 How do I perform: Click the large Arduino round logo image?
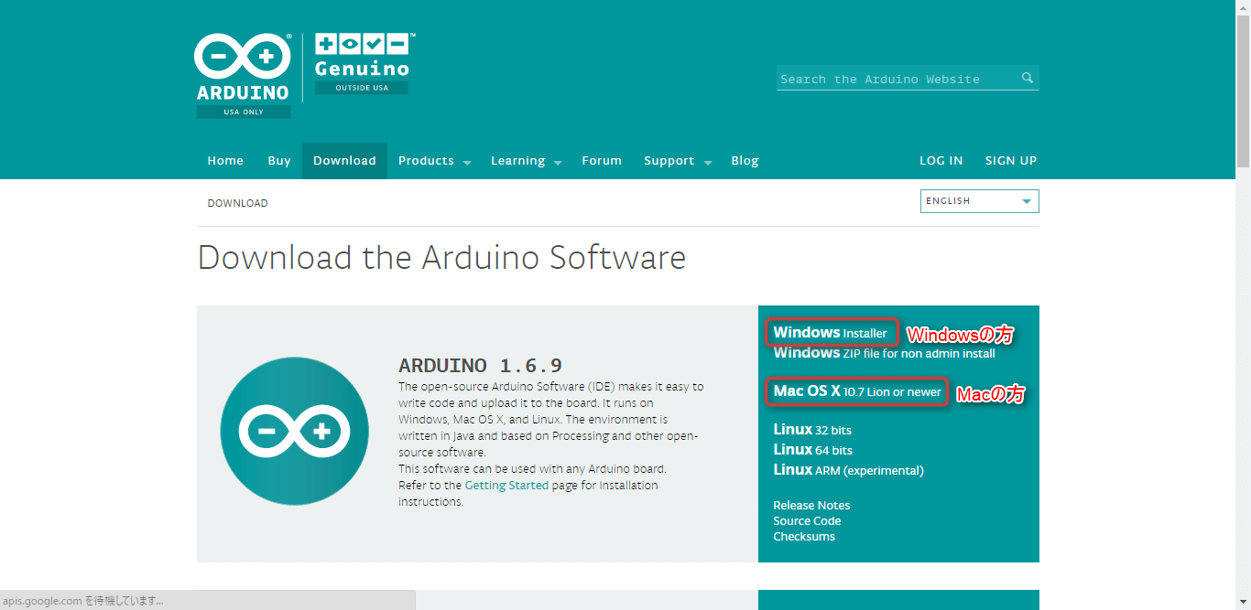294,432
